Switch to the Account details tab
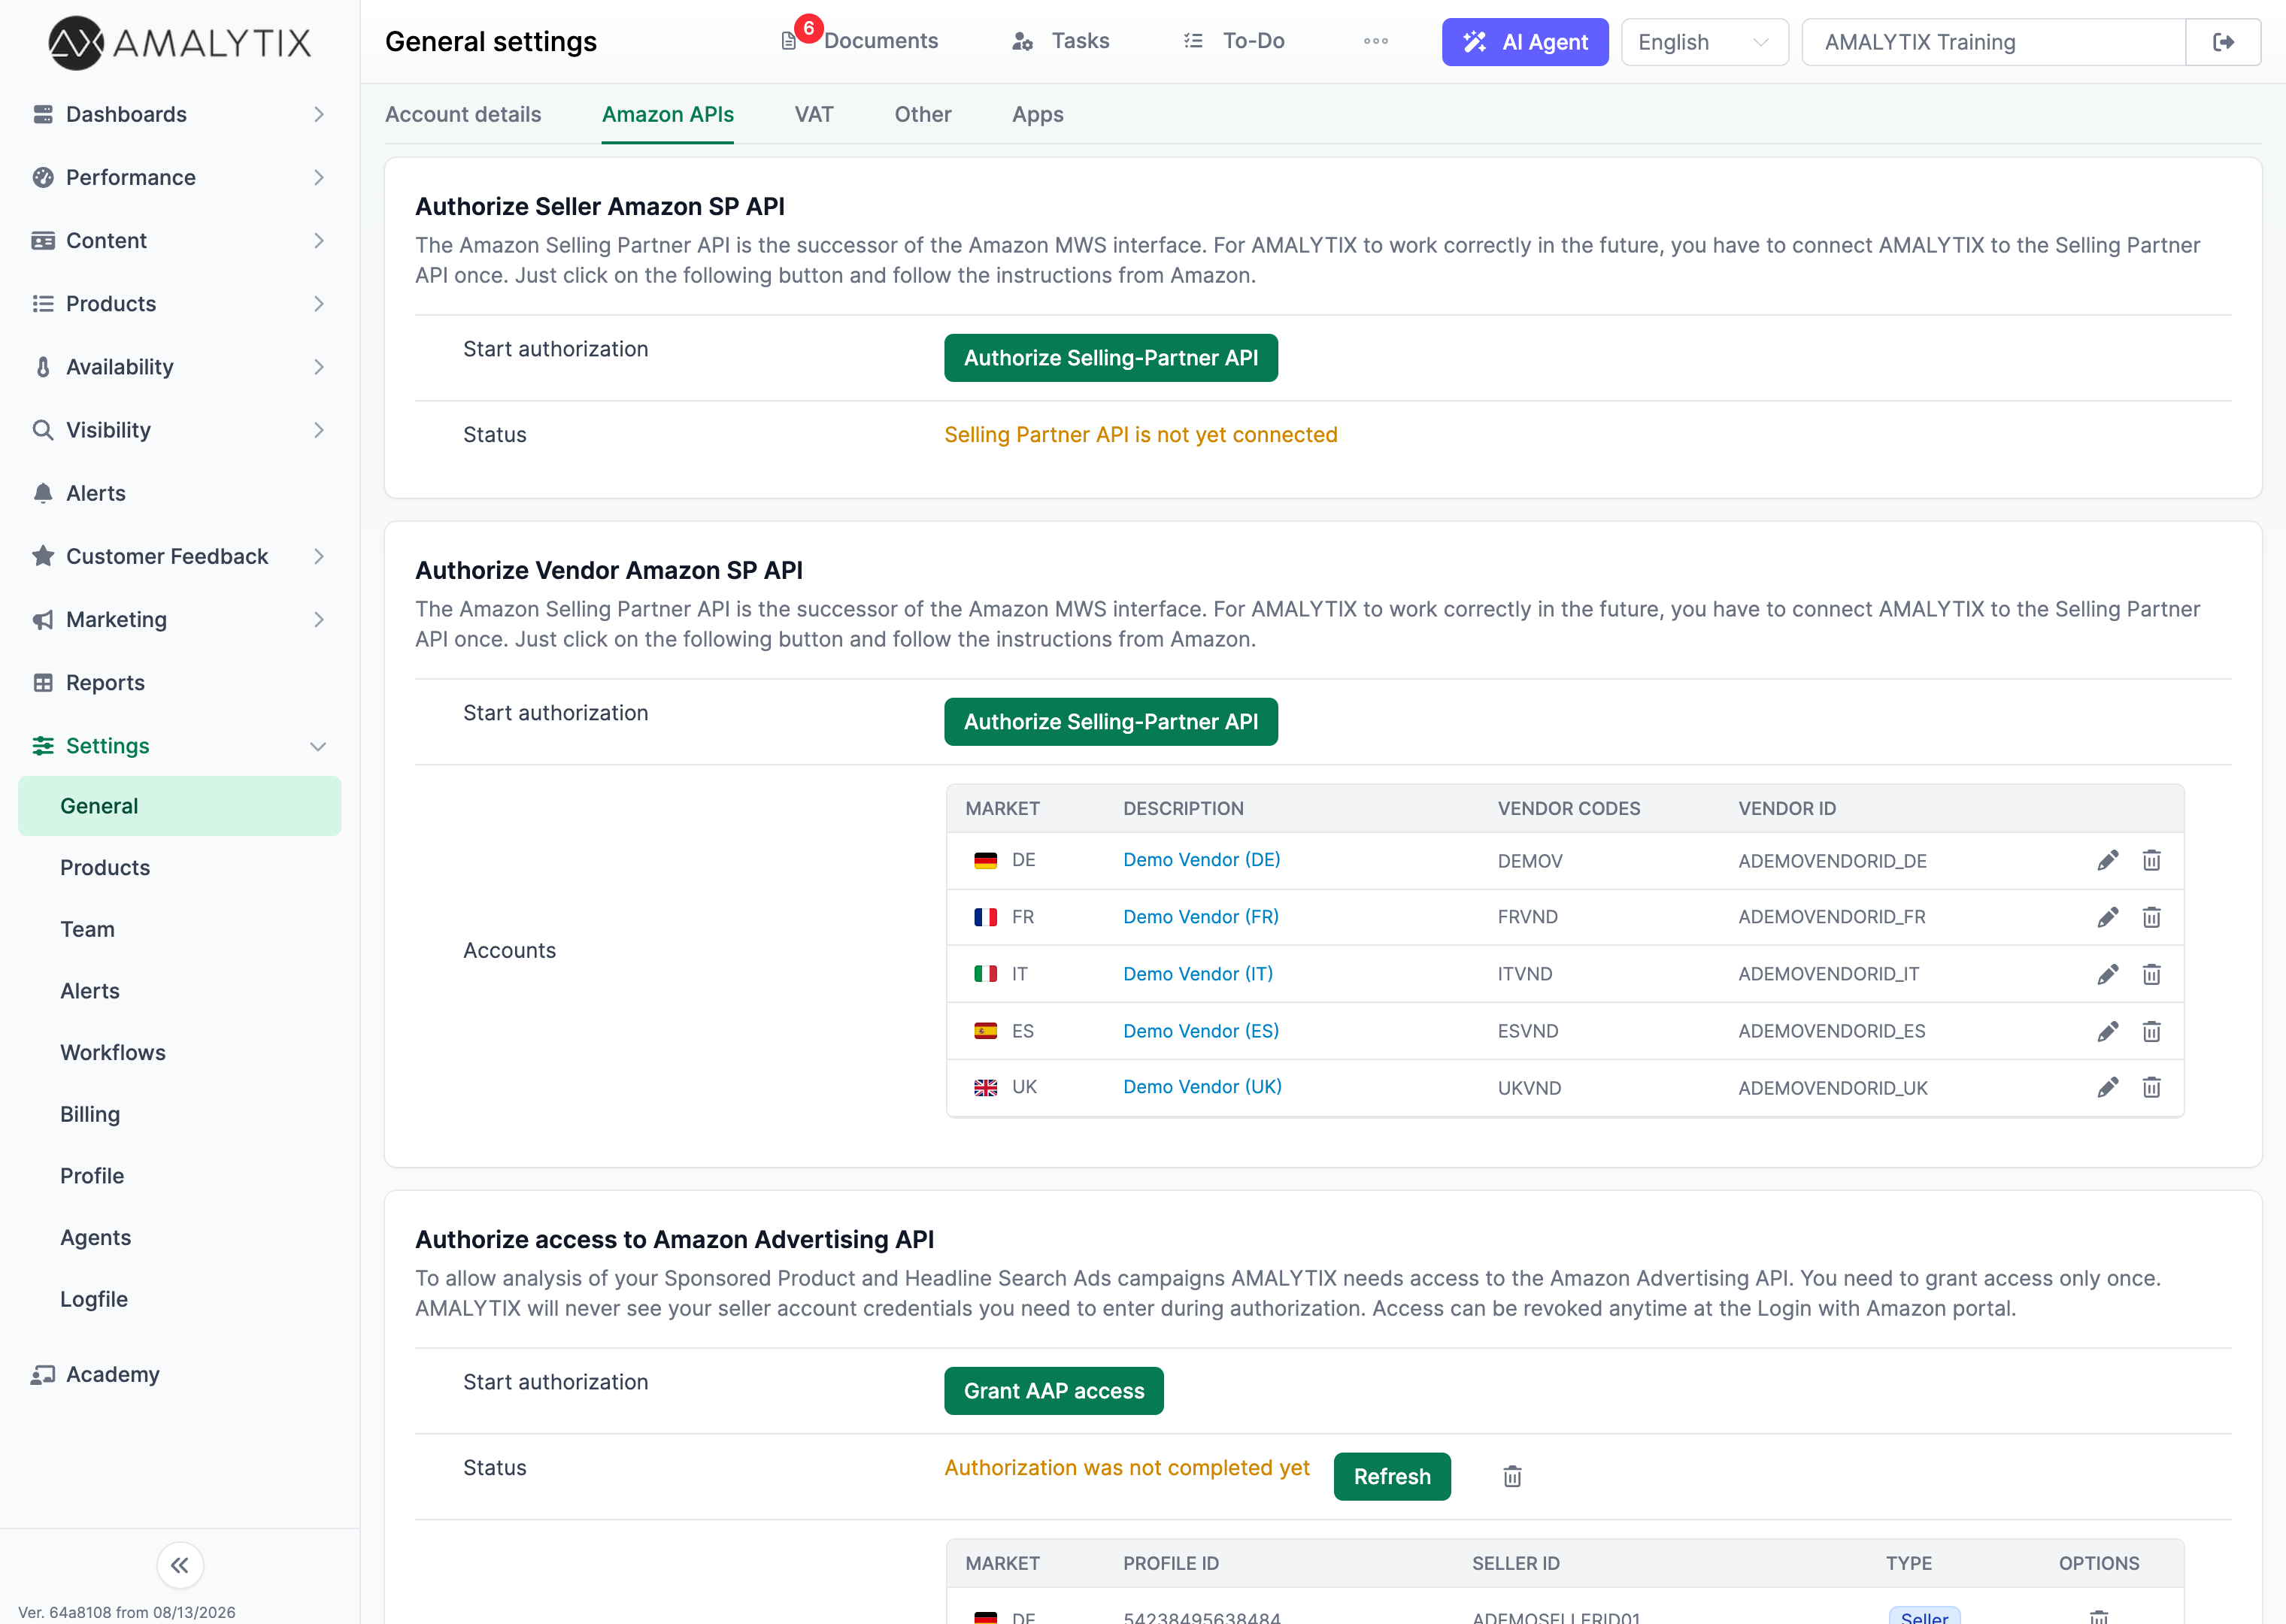Image resolution: width=2286 pixels, height=1624 pixels. (x=463, y=115)
